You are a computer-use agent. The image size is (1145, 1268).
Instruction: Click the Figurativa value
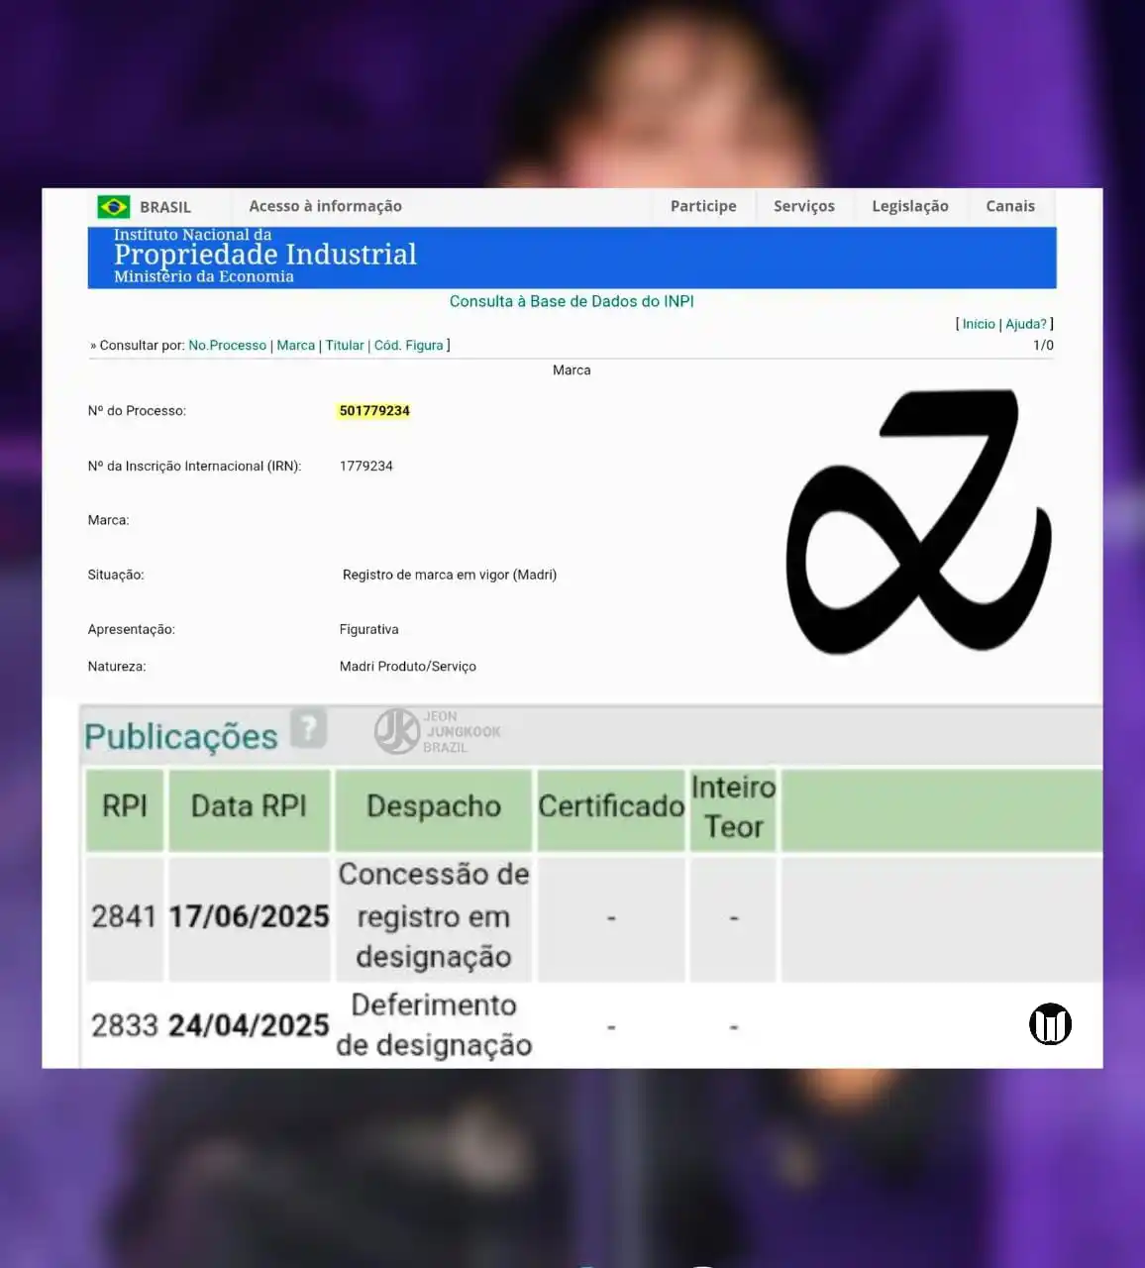coord(369,629)
